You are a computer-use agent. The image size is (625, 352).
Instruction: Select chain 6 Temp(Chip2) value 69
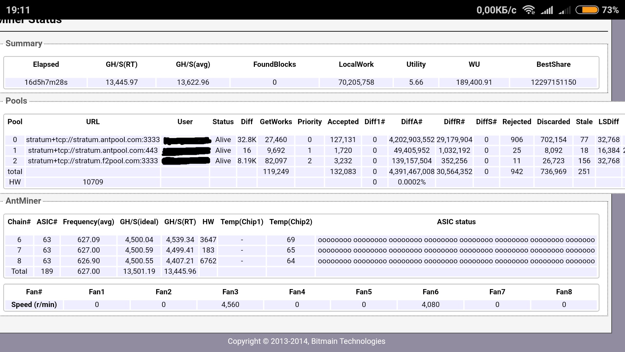tap(291, 240)
